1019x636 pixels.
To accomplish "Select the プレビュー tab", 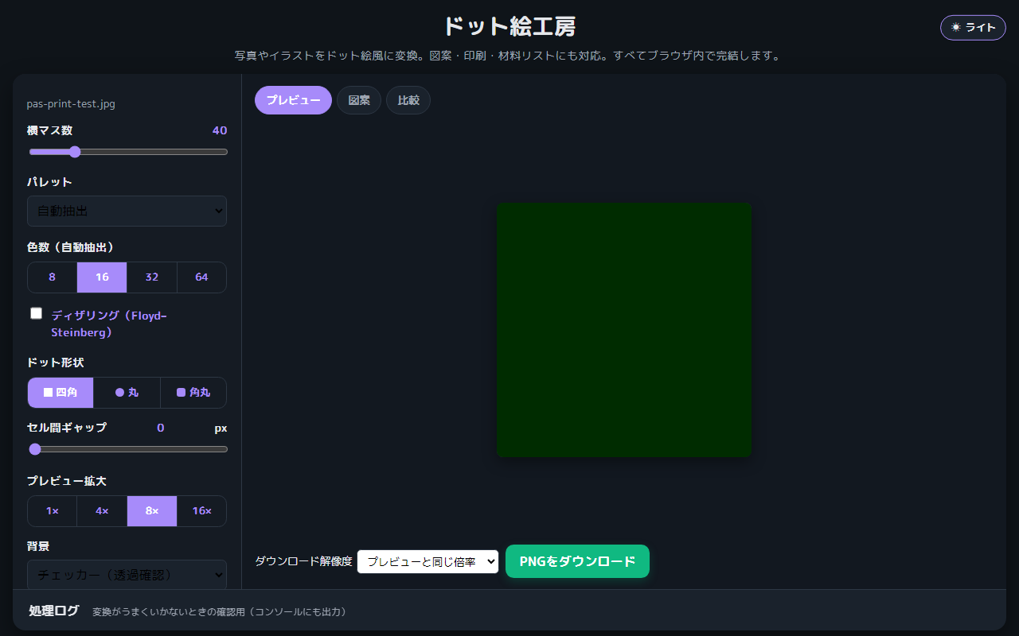I will [293, 100].
